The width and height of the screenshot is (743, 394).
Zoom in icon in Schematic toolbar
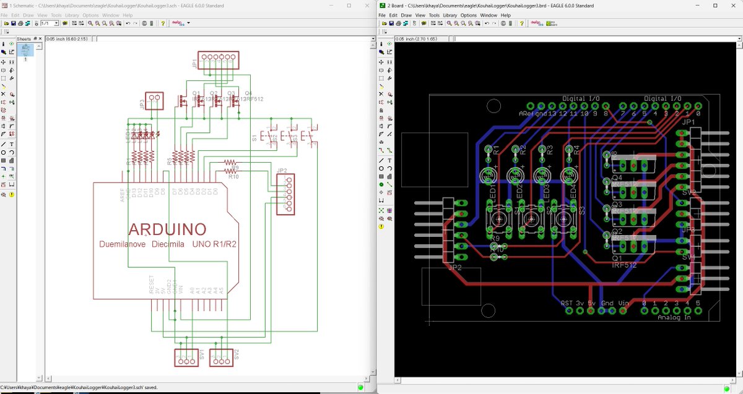[97, 24]
